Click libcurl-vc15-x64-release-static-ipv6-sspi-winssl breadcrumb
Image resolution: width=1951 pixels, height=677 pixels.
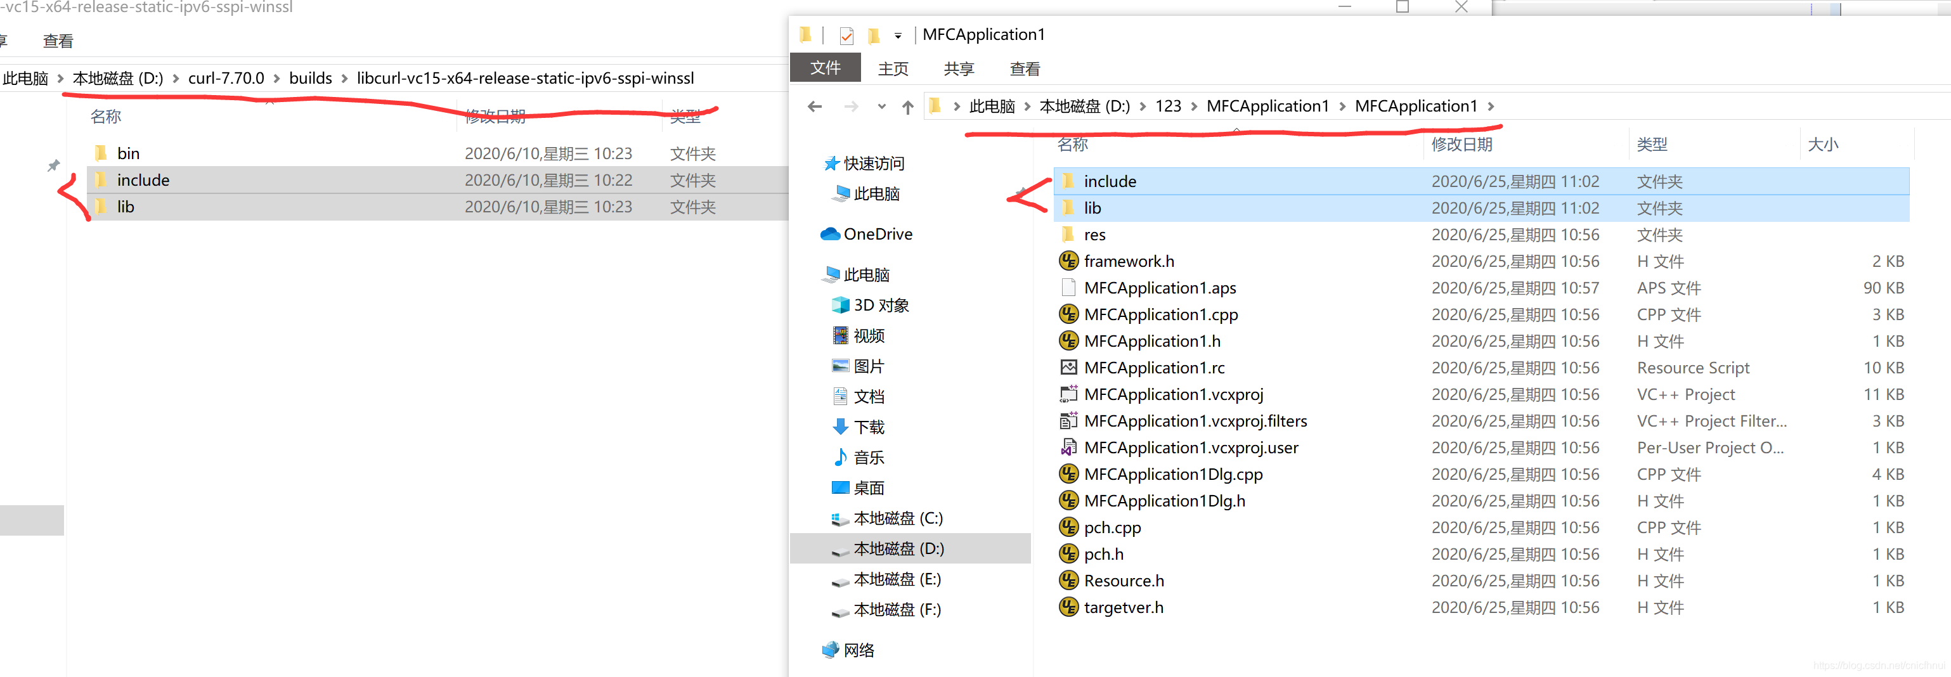click(526, 78)
